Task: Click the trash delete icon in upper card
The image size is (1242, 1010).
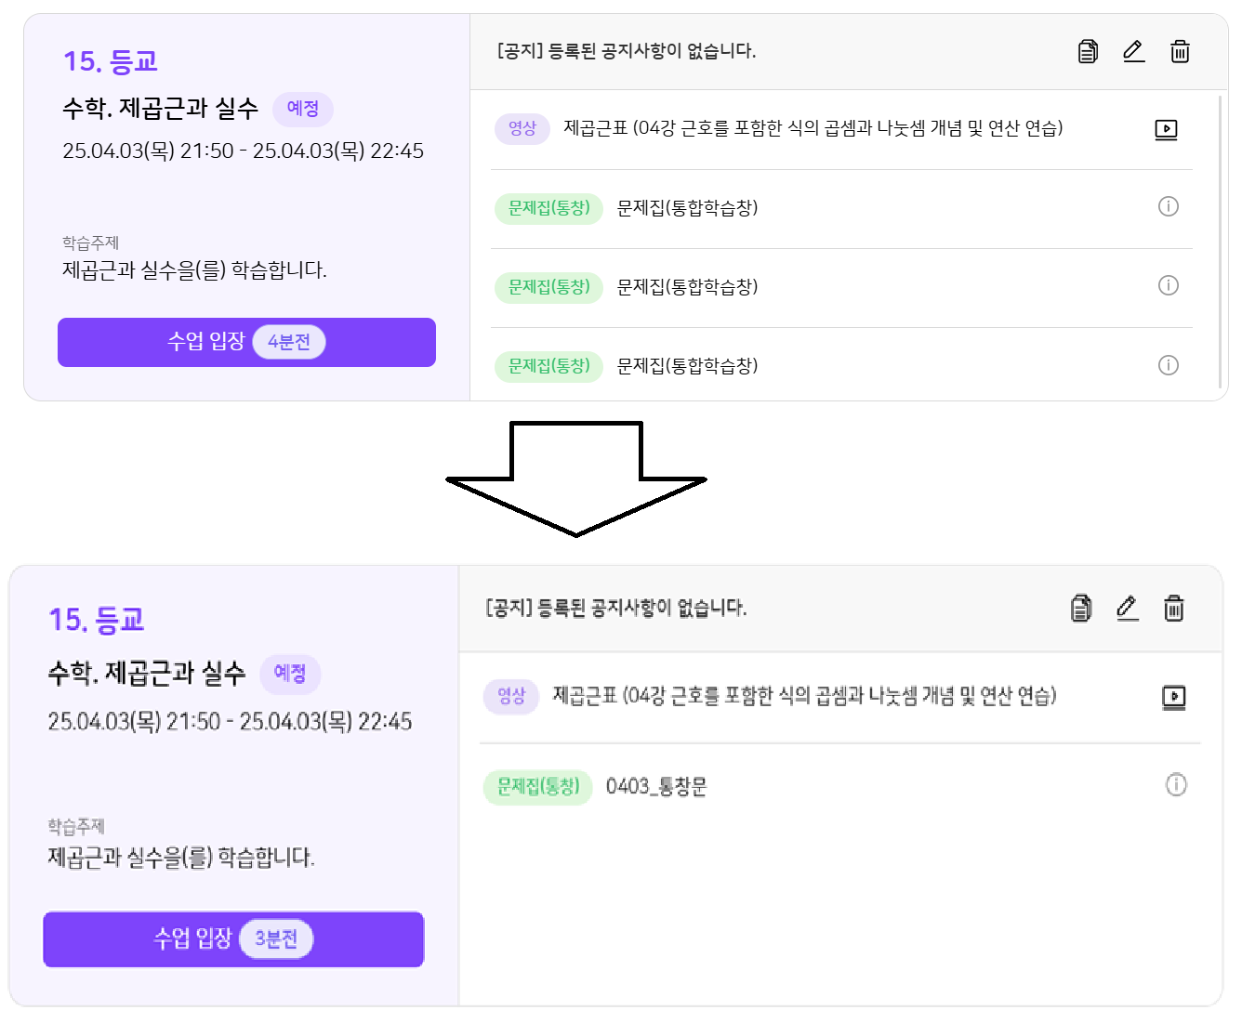Action: pos(1180,51)
